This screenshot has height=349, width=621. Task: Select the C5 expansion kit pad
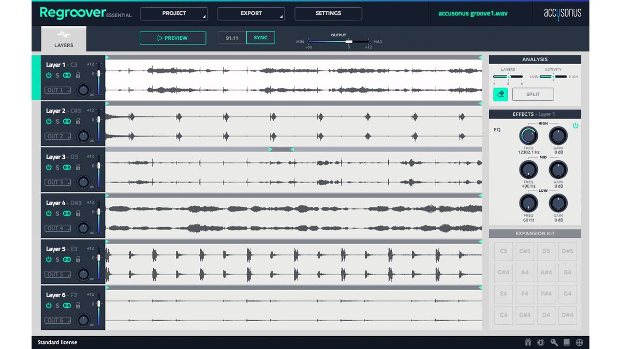tap(504, 251)
